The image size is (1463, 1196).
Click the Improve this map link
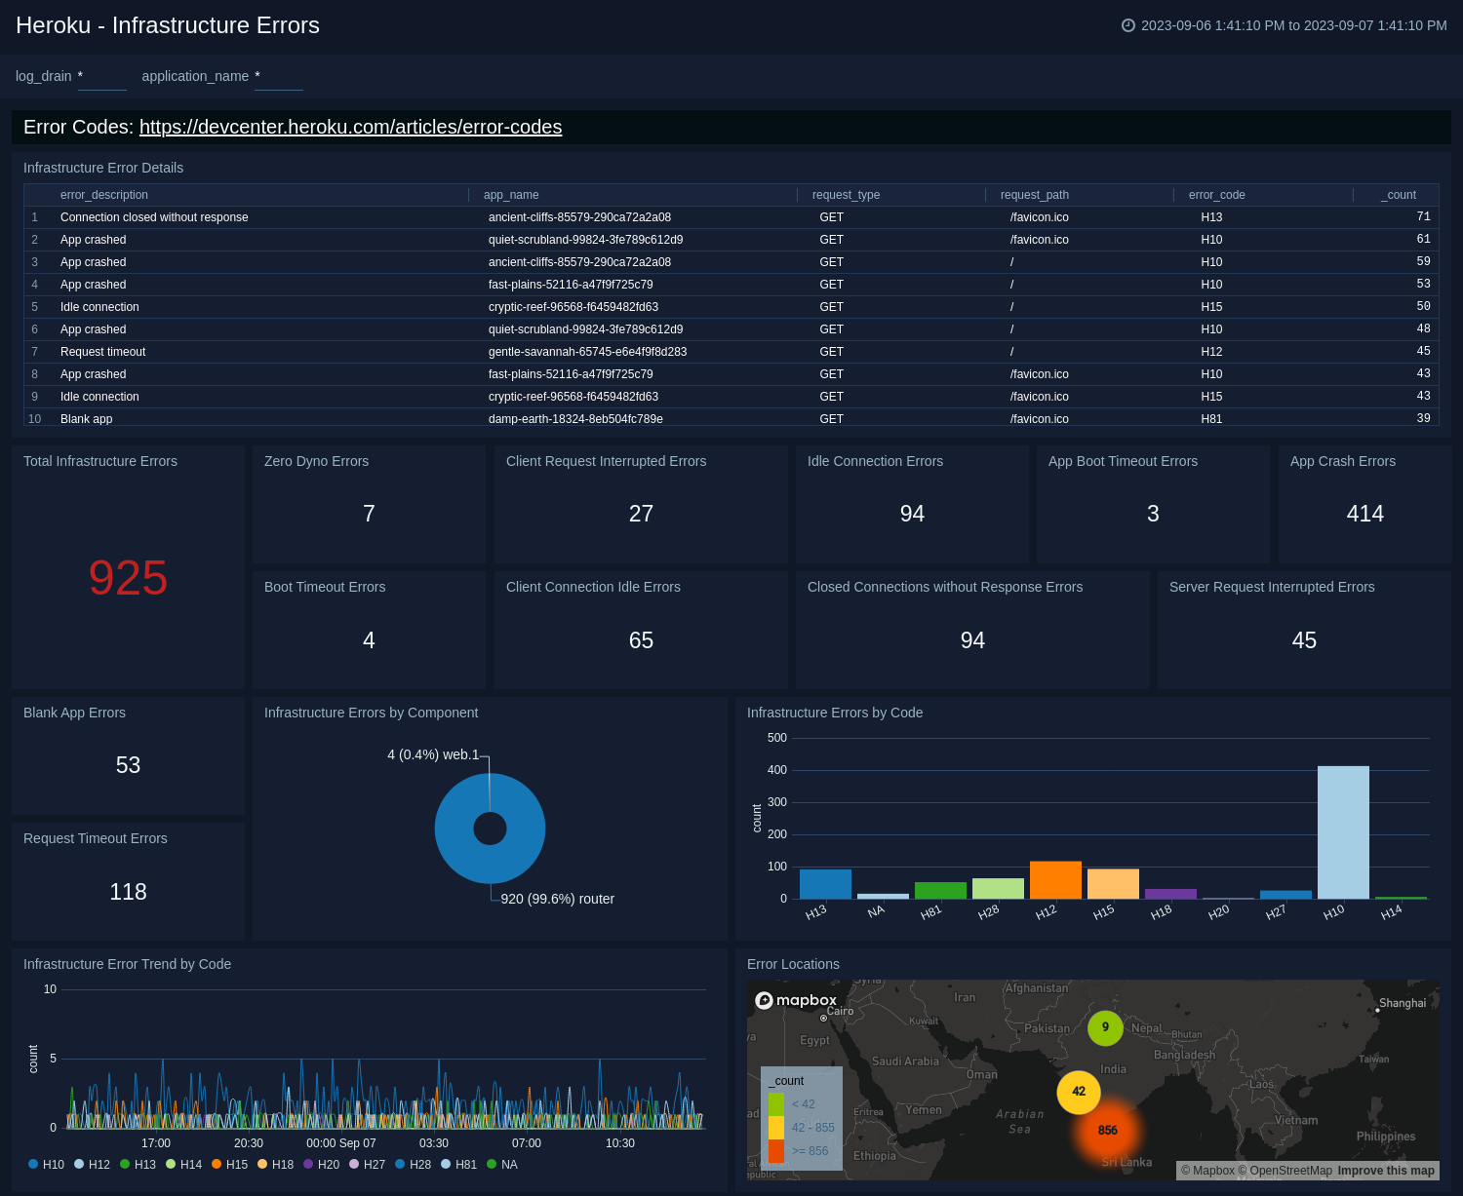coord(1385,1171)
